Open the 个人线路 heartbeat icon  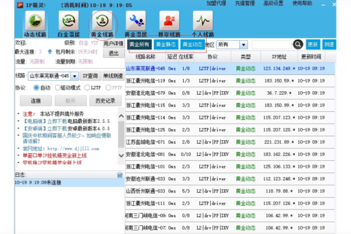[x=202, y=23]
